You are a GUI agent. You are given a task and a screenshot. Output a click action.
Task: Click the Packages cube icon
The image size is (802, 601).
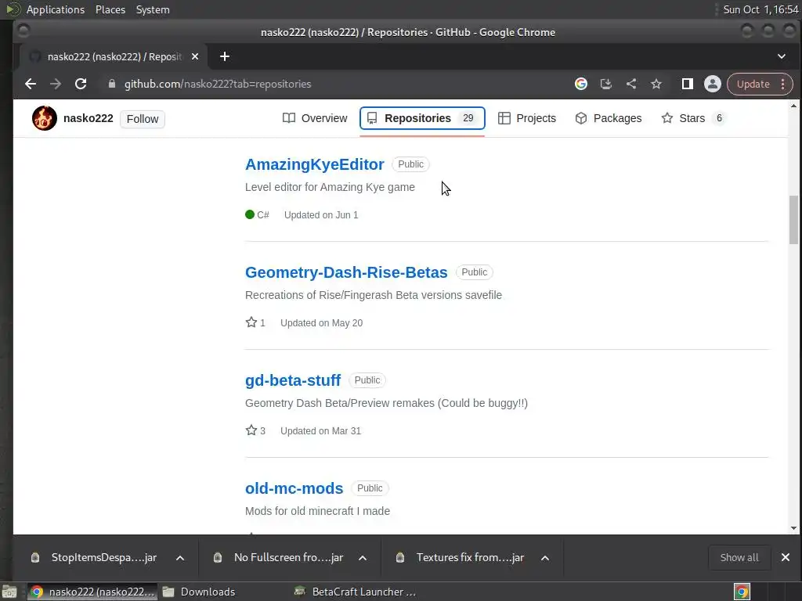[x=581, y=118]
